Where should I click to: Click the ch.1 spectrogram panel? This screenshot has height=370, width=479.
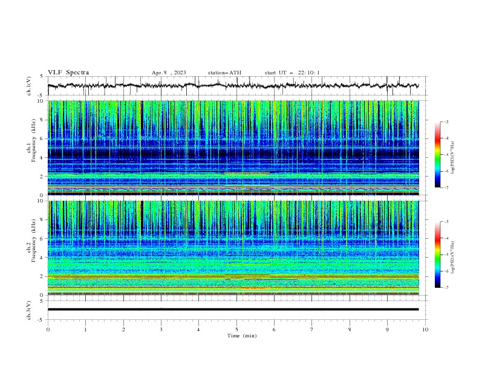click(x=233, y=148)
